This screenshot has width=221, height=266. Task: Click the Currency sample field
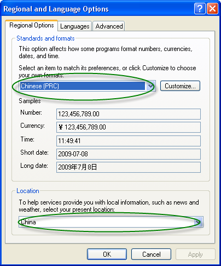pyautogui.click(x=129, y=127)
